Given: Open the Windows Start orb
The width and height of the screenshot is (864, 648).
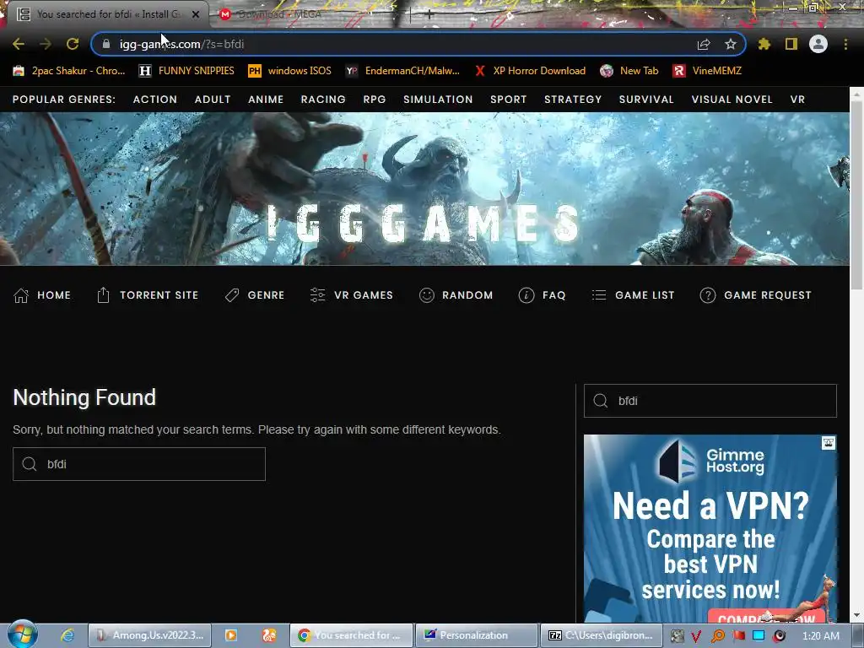Looking at the screenshot, I should pyautogui.click(x=23, y=634).
